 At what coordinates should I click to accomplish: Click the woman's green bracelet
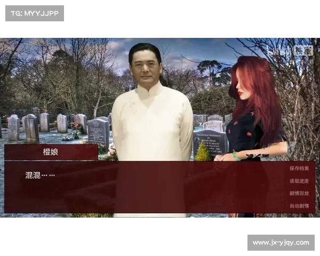[x=236, y=156]
